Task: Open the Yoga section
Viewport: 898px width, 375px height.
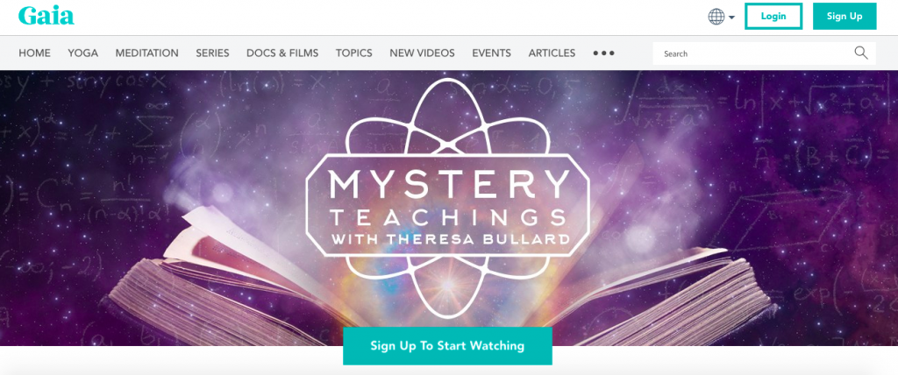Action: (x=83, y=53)
